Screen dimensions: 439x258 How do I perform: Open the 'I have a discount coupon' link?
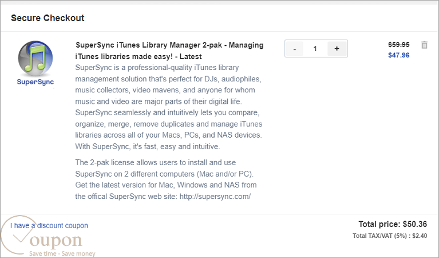49,225
